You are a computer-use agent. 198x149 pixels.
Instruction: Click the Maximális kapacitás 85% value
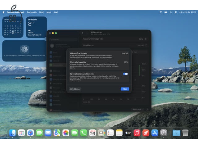(126, 62)
